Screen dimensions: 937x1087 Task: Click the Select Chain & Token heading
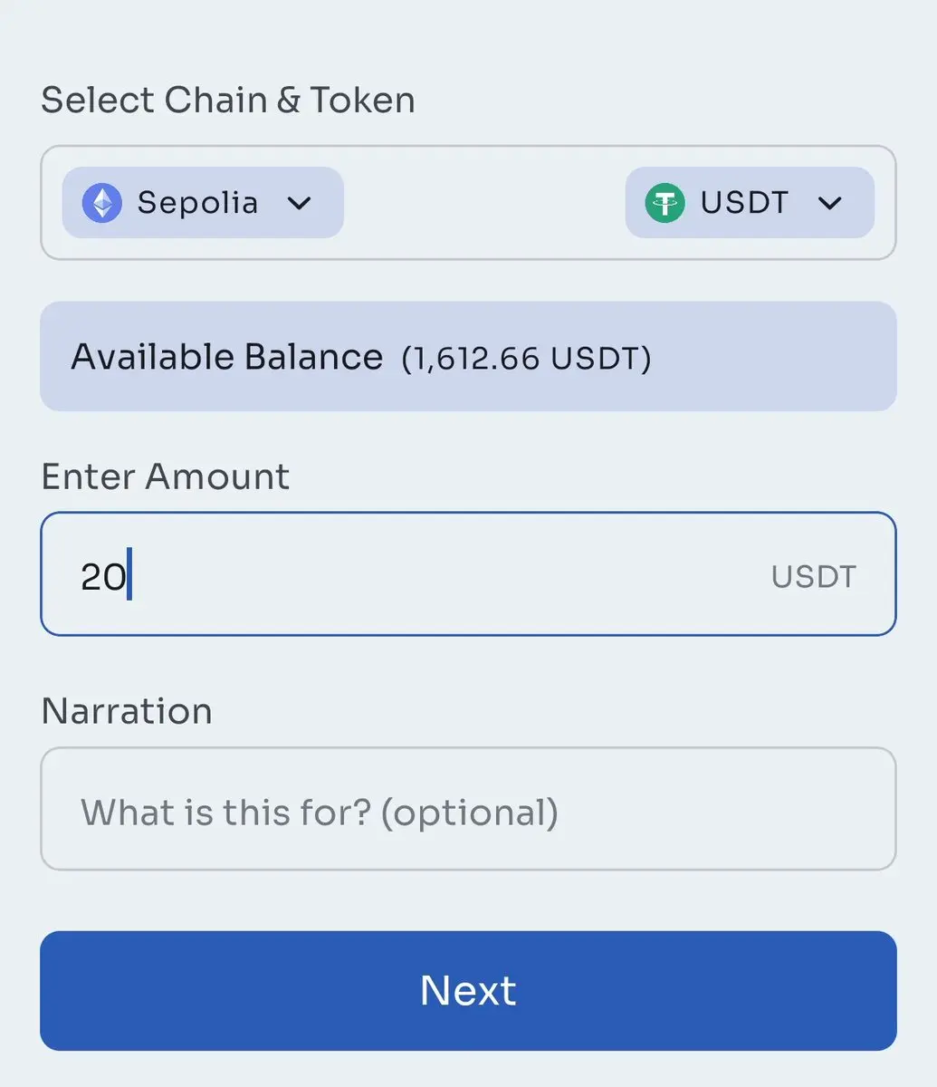pos(228,100)
